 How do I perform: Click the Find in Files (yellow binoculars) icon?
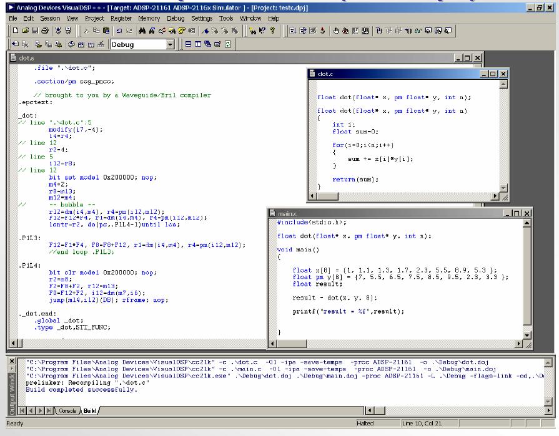pyautogui.click(x=172, y=31)
